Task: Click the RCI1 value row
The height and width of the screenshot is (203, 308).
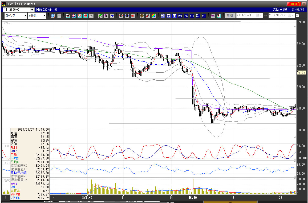Action: pyautogui.click(x=30, y=148)
